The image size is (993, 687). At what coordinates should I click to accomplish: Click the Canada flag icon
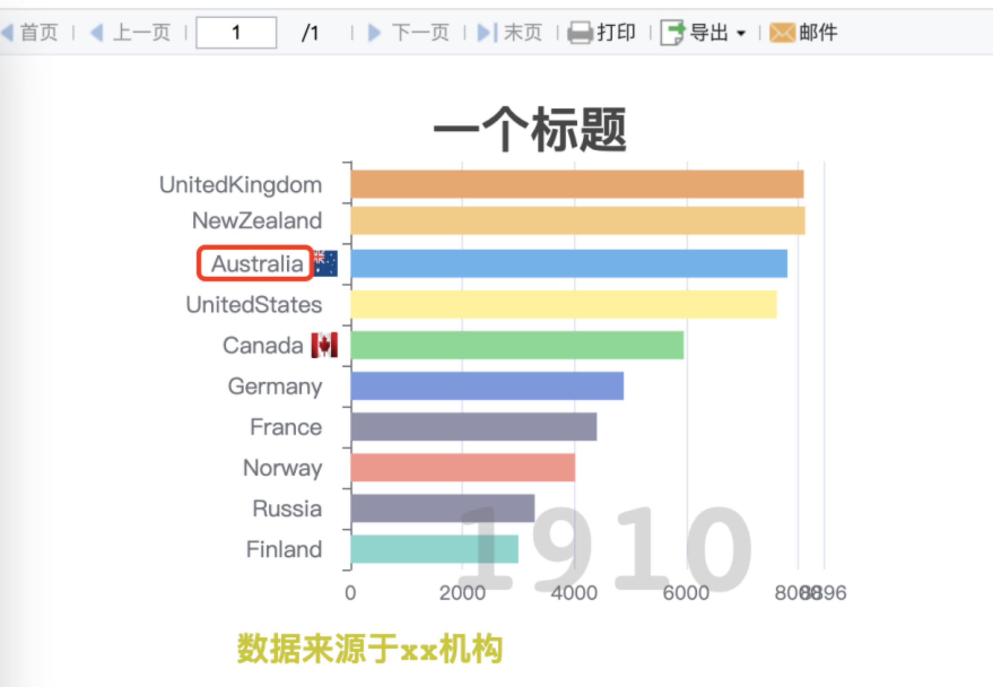324,345
